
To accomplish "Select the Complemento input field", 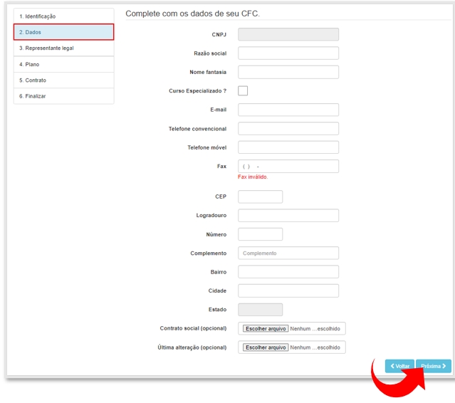I will (x=288, y=253).
